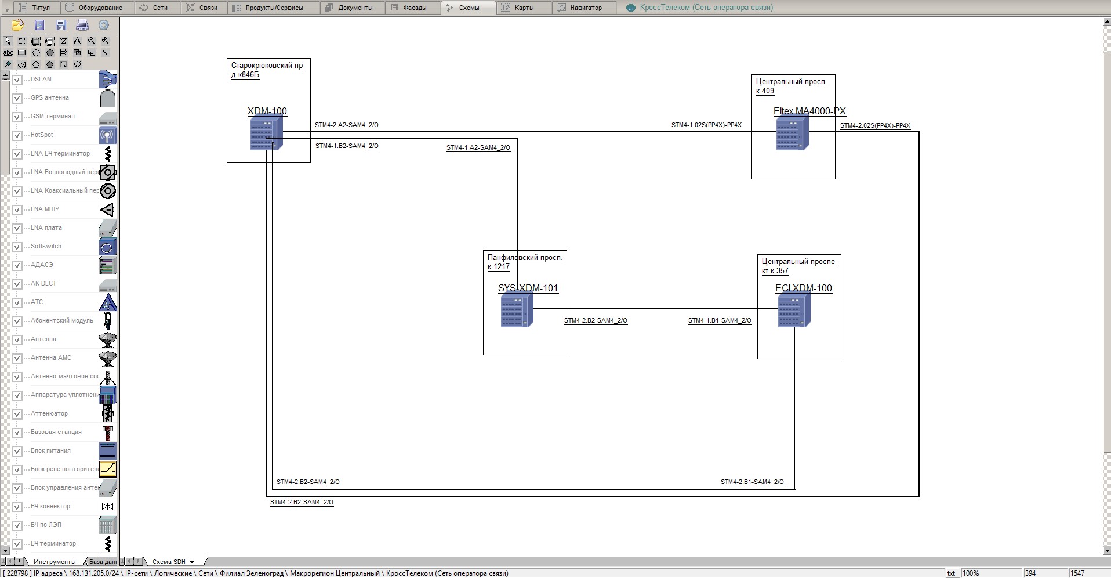This screenshot has height=578, width=1111.
Task: Select the SYS XDM-101 node
Action: tap(517, 310)
